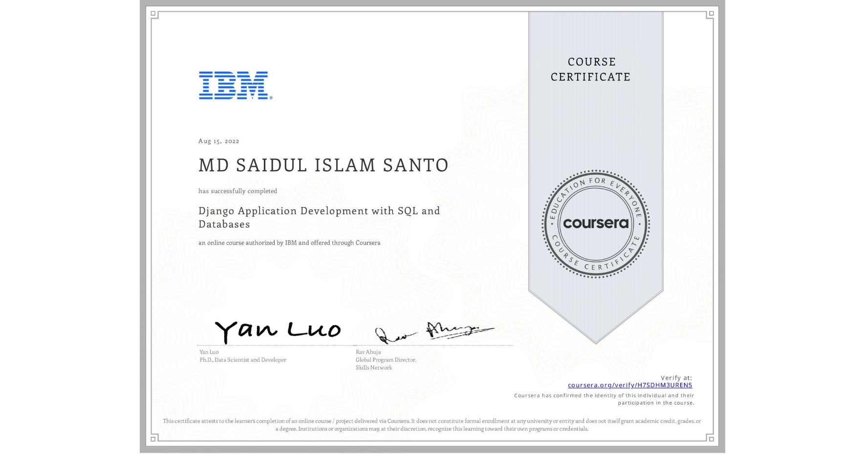Open the coursera.org/verify/H7SDHM3UREN5 link
The height and width of the screenshot is (454, 866).
(x=630, y=386)
